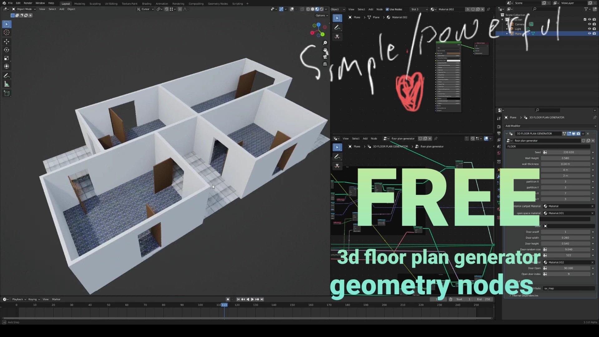Image resolution: width=599 pixels, height=337 pixels.
Task: Activate the Annotate pencil tool
Action: pyautogui.click(x=7, y=76)
